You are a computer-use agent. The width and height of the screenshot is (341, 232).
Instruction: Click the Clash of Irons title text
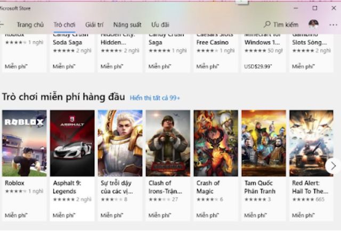165,187
